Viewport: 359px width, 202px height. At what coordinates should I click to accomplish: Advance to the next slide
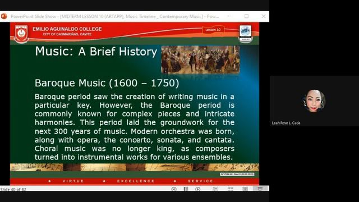tap(198, 189)
